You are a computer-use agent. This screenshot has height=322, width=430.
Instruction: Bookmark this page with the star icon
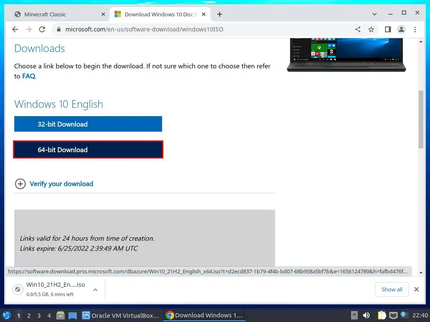click(371, 29)
